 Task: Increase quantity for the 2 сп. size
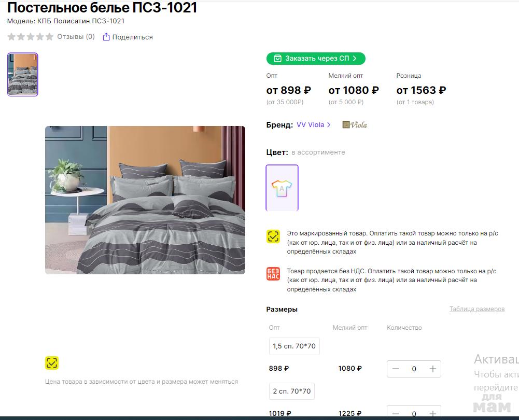coord(432,413)
